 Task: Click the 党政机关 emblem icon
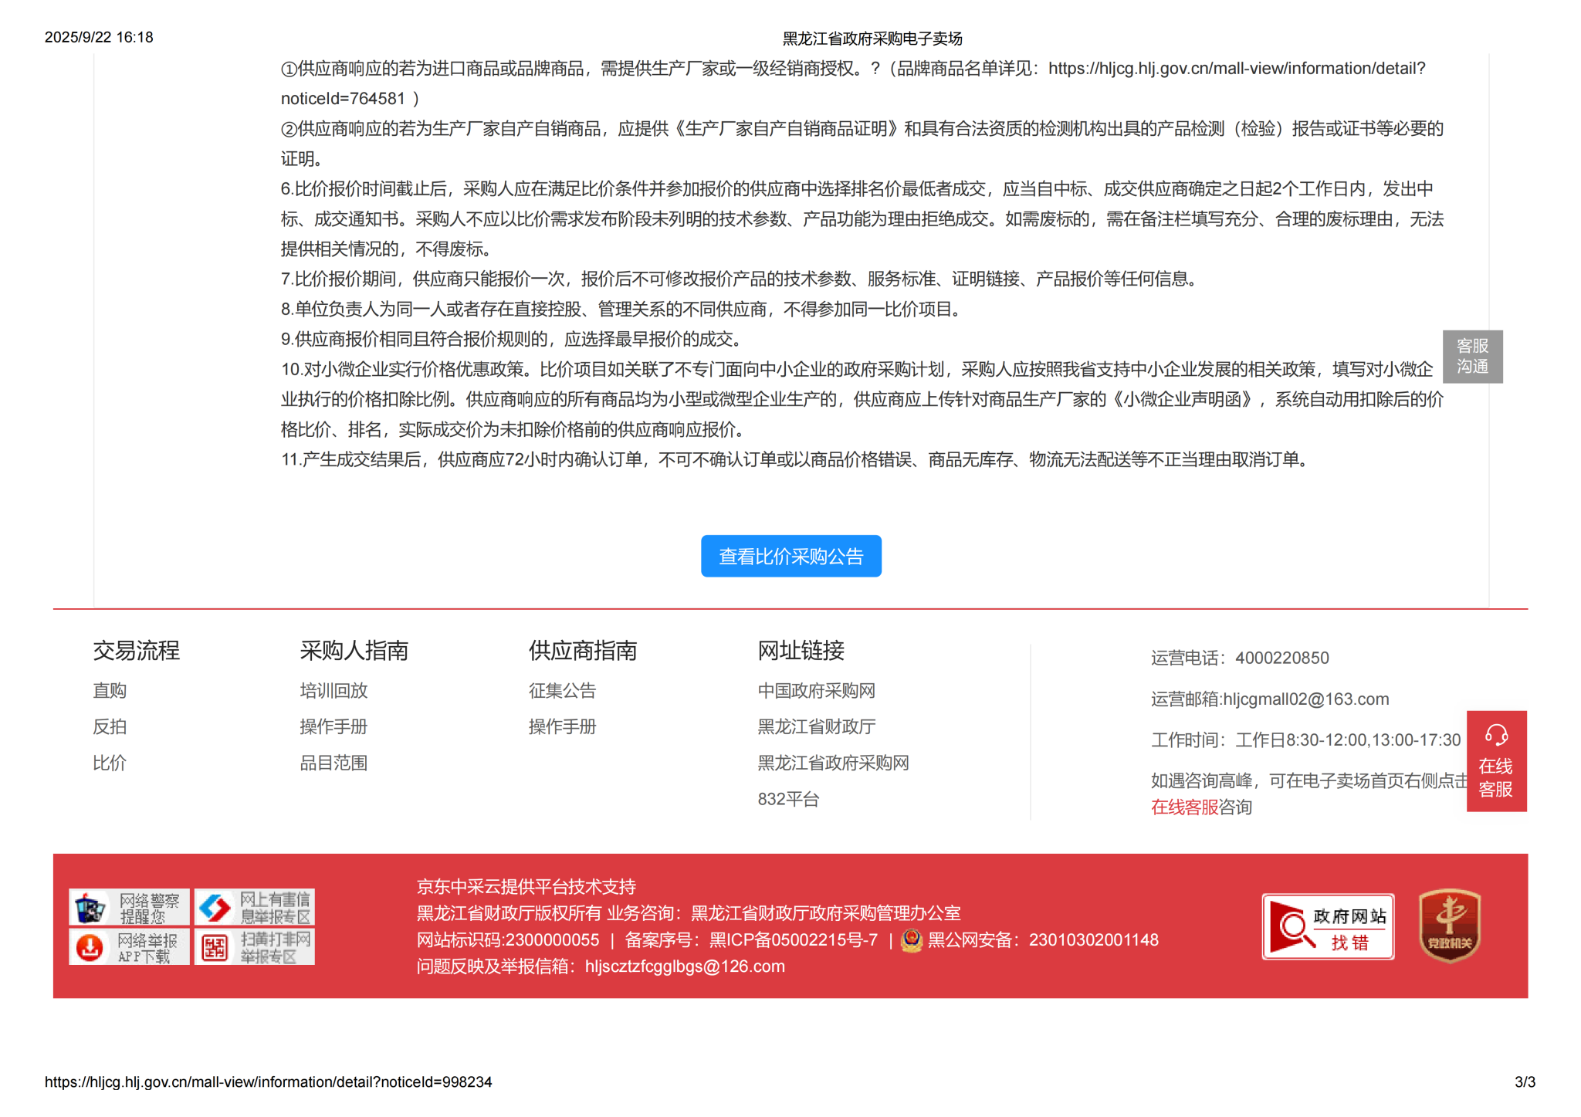point(1449,926)
